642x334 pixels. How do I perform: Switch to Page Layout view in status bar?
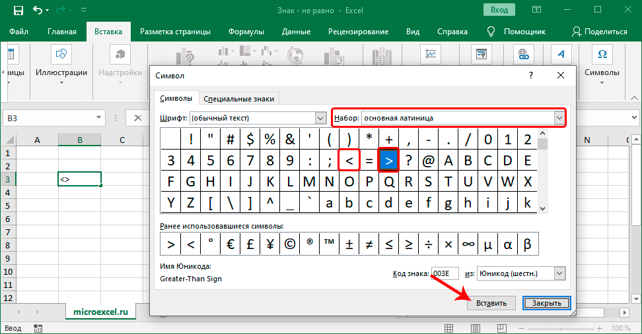[x=476, y=328]
